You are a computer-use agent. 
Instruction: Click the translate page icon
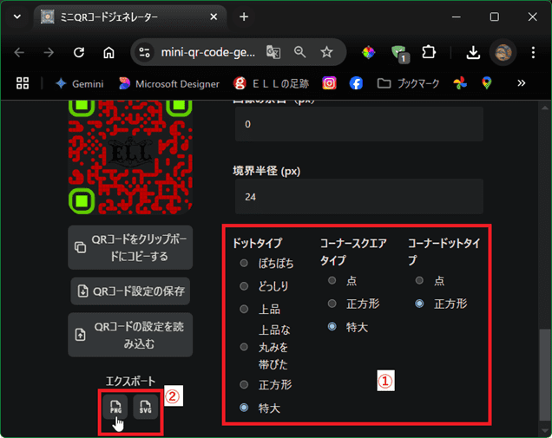[x=273, y=52]
